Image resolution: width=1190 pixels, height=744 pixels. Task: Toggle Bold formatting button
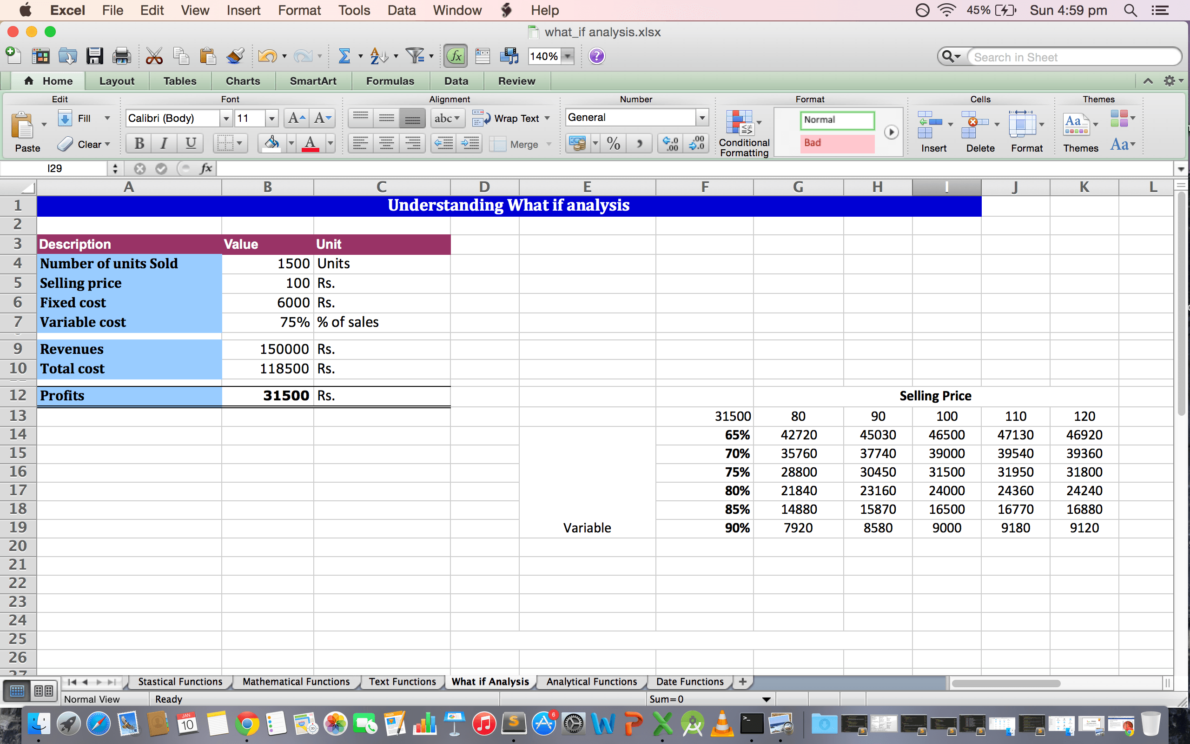pos(139,144)
